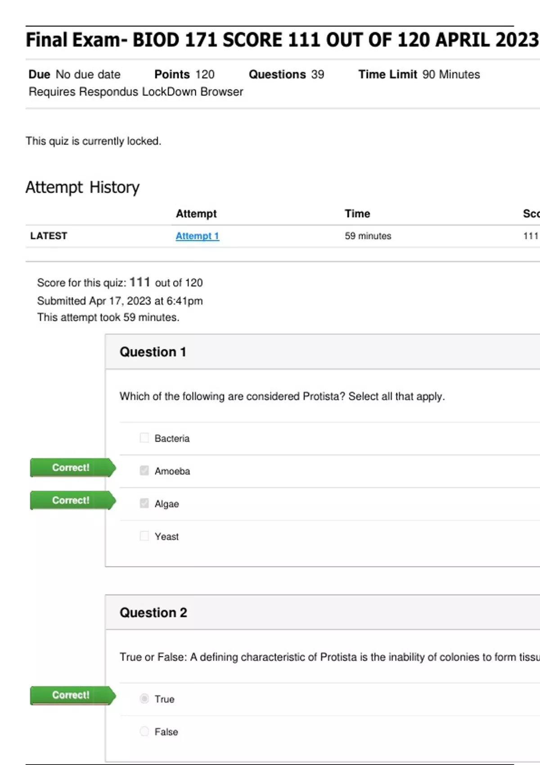This screenshot has height=765, width=540.
Task: Select the False radio button
Action: point(144,731)
